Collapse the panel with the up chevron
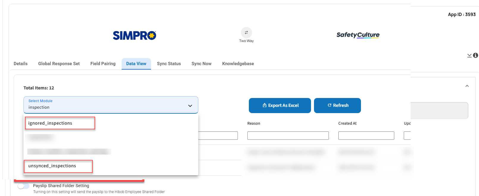This screenshot has width=479, height=196. (x=467, y=86)
